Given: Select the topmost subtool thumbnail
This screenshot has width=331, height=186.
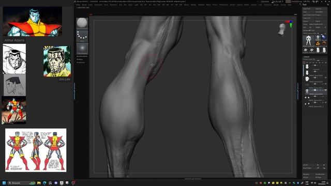Looking at the screenshot, I should pyautogui.click(x=307, y=67).
